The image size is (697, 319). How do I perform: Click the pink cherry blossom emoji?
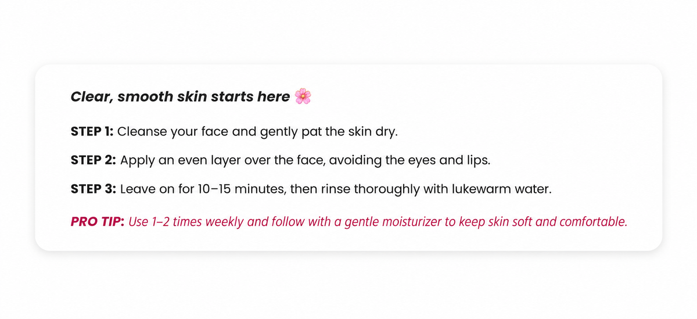coord(303,96)
